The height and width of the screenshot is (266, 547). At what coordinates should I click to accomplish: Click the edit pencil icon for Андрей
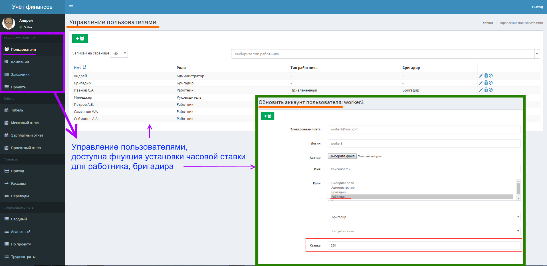point(481,76)
